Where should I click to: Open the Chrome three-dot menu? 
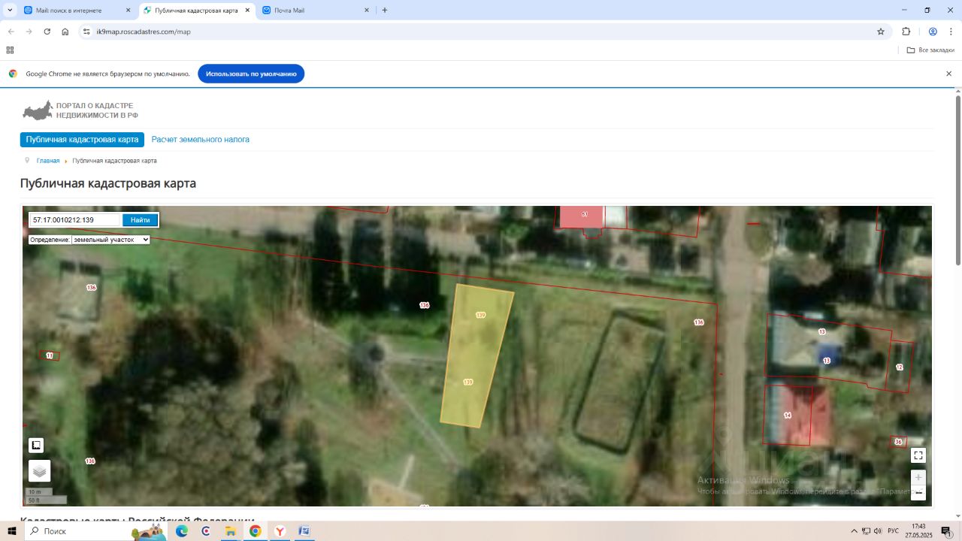[x=950, y=32]
